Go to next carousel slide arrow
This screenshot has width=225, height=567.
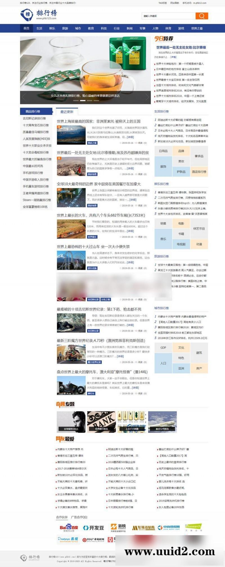click(x=147, y=97)
